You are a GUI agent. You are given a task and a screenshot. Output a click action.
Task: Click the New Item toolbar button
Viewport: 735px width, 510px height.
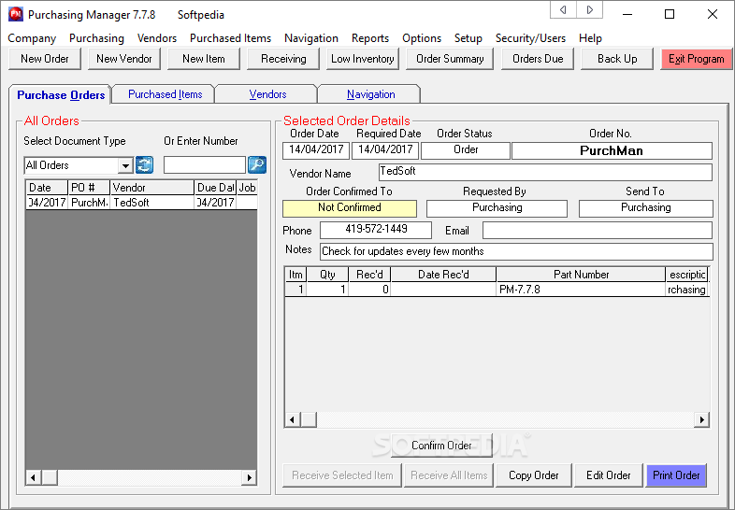click(204, 59)
